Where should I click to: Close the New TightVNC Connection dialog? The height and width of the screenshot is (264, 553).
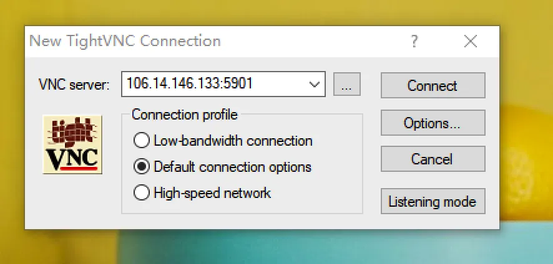point(471,41)
